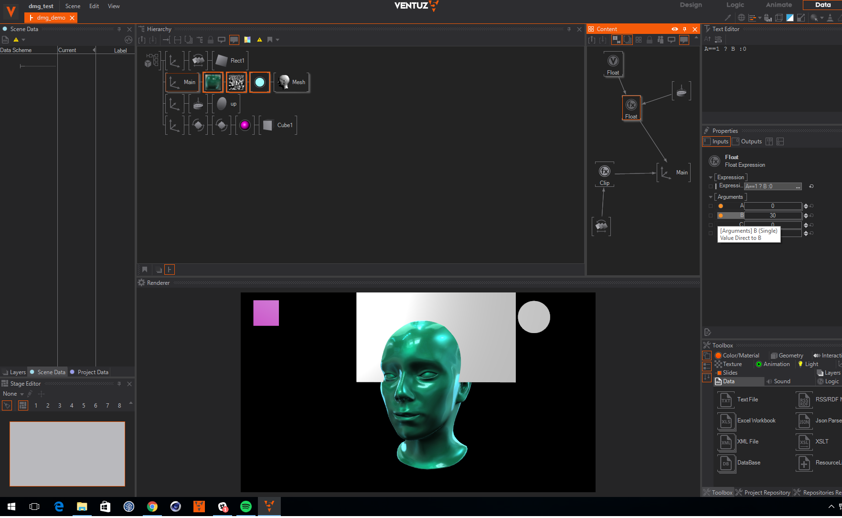The width and height of the screenshot is (842, 518).
Task: Click the Cube1 node in Hierarchy
Action: [278, 125]
